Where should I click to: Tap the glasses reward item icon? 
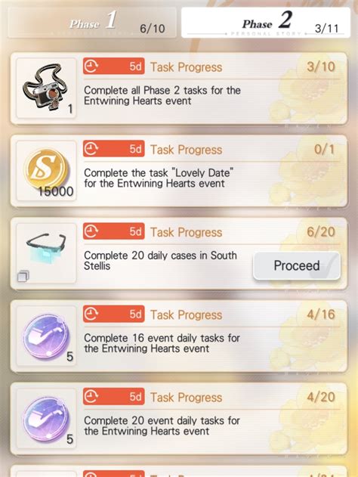point(46,248)
